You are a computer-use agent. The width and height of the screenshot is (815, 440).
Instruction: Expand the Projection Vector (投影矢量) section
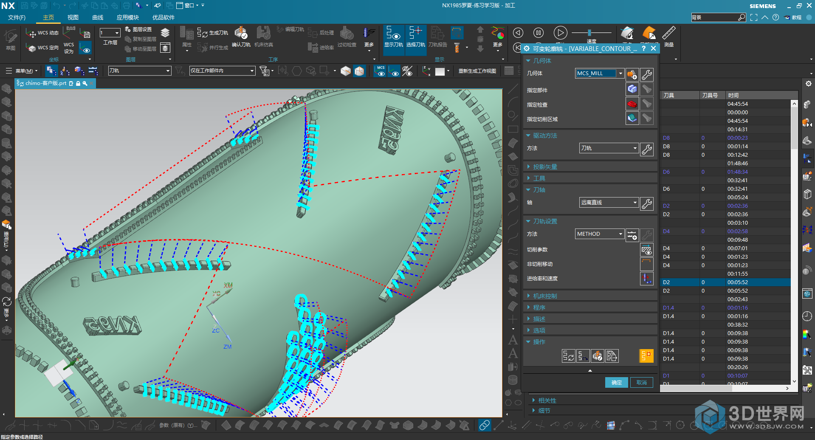(590, 167)
